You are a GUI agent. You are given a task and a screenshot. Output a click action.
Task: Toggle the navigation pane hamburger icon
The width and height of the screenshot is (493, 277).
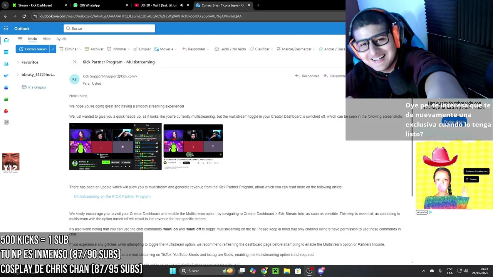point(20,39)
